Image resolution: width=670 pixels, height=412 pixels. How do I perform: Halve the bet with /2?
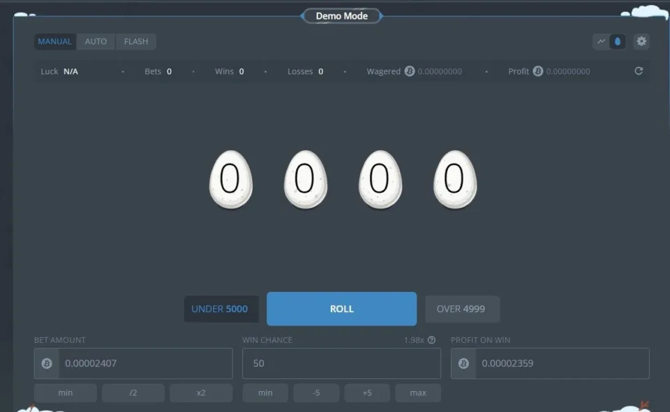point(133,392)
